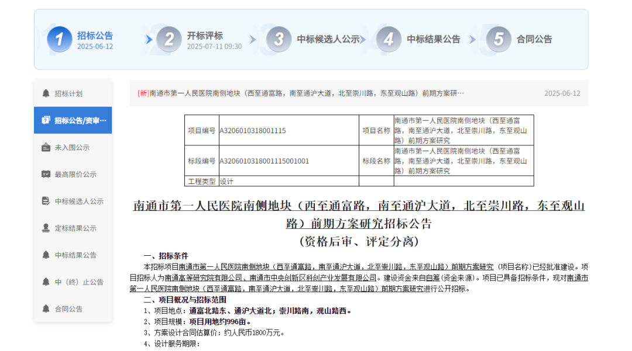This screenshot has width=632, height=351.
Task: Click the arrow after 开标评标 step
Action: [x=253, y=39]
